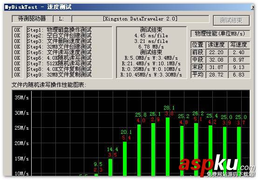This screenshot has width=258, height=180.
Task: Click the OK status beside Step9
Action: point(17,75)
